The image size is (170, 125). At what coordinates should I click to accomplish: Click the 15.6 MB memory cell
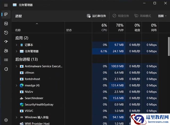coord(117,98)
